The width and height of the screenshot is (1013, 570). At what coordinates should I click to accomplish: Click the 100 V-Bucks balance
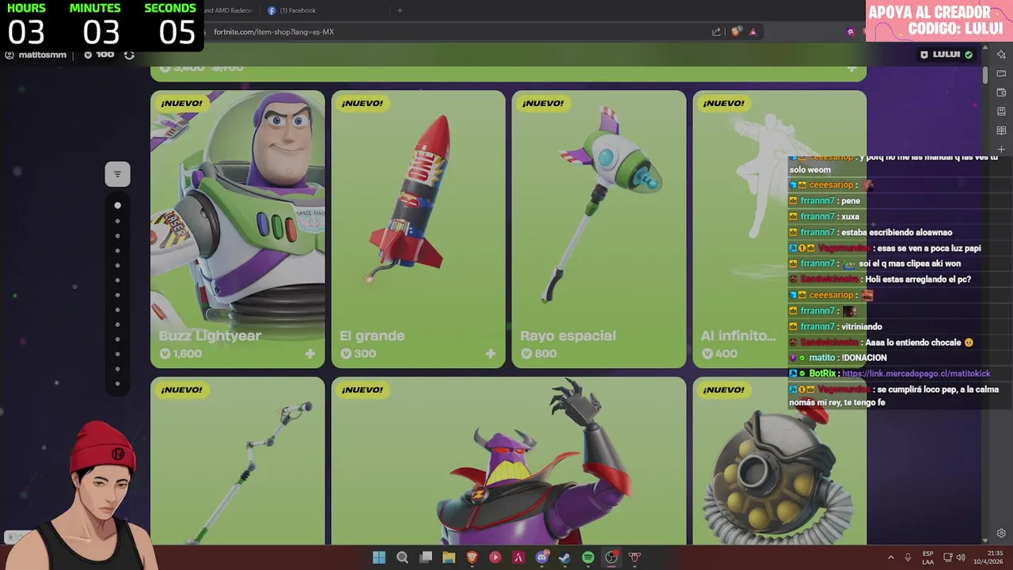click(x=100, y=55)
